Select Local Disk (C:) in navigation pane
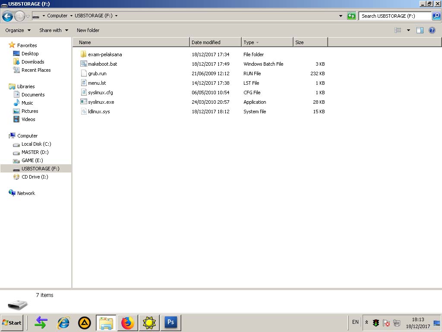442x332 pixels. 36,144
